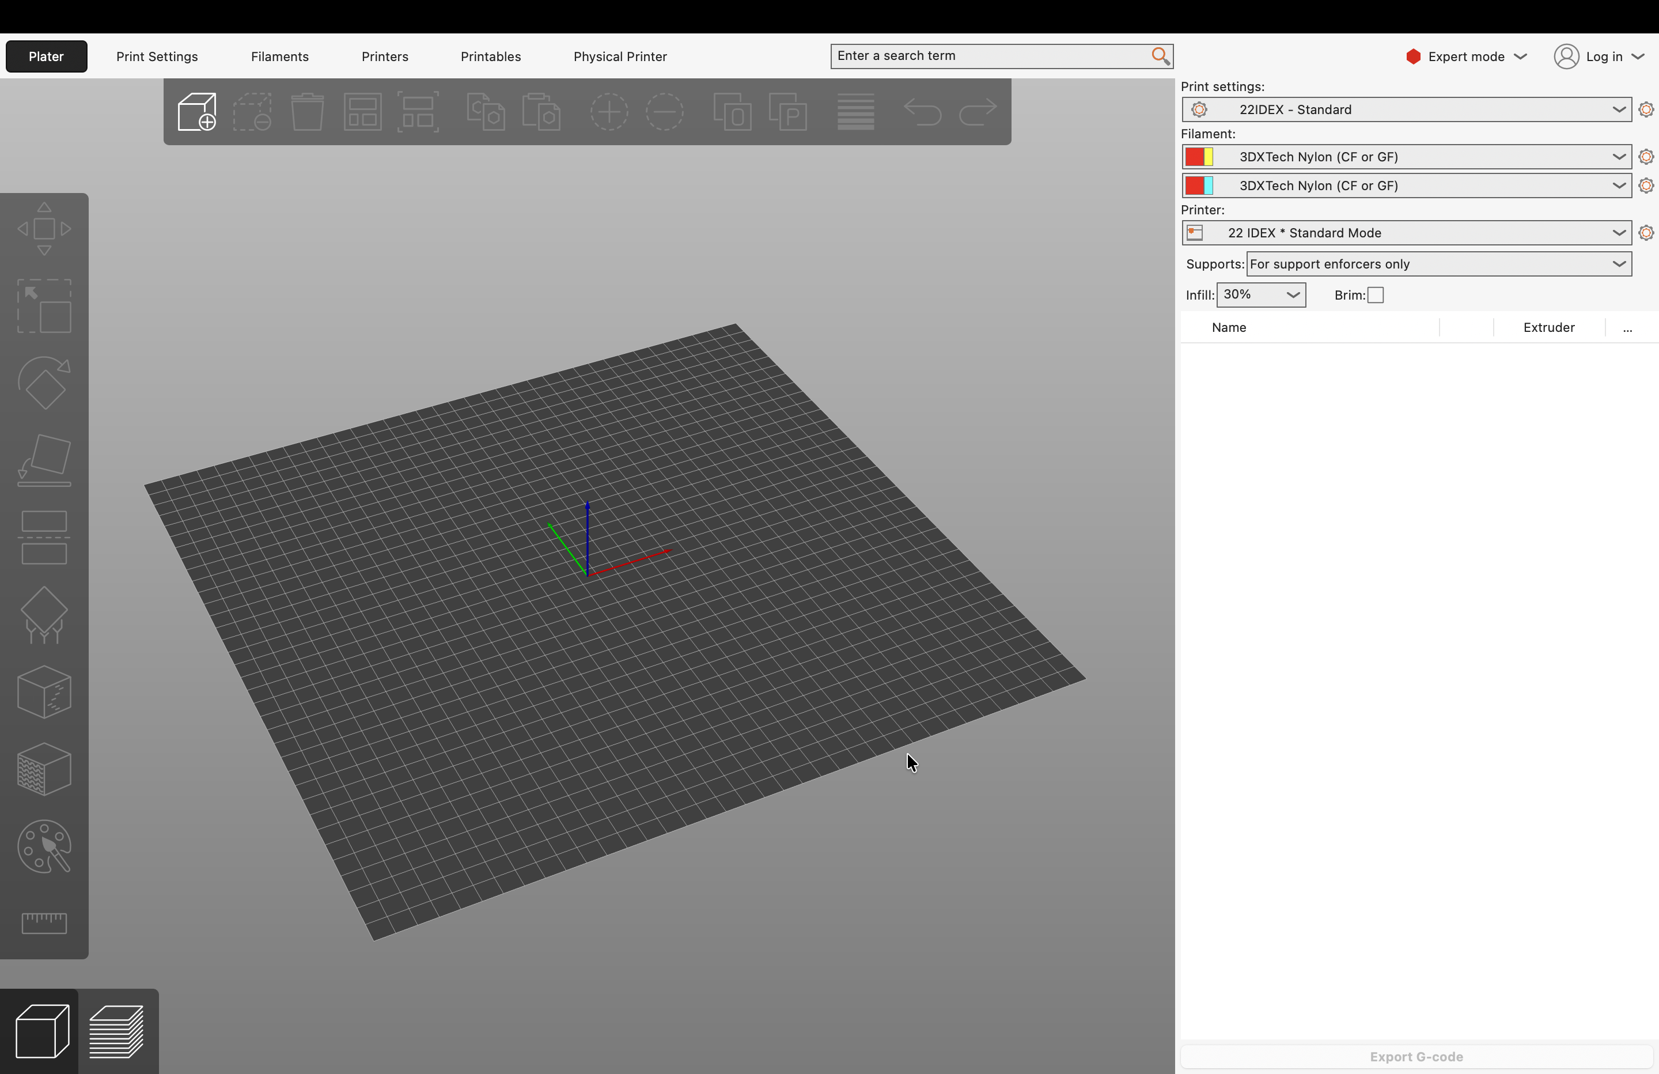Click the Arrange selection icon

(x=418, y=112)
